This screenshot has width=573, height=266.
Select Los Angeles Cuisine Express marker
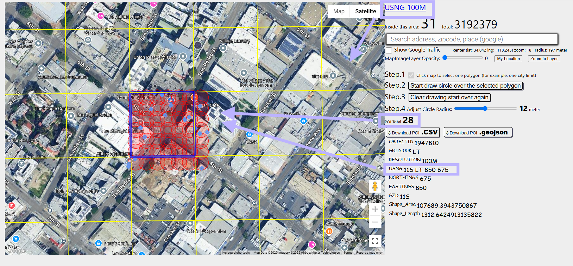38,43
